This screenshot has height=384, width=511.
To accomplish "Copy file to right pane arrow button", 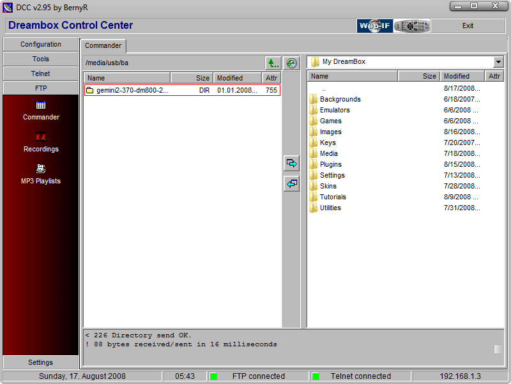I will tap(292, 163).
